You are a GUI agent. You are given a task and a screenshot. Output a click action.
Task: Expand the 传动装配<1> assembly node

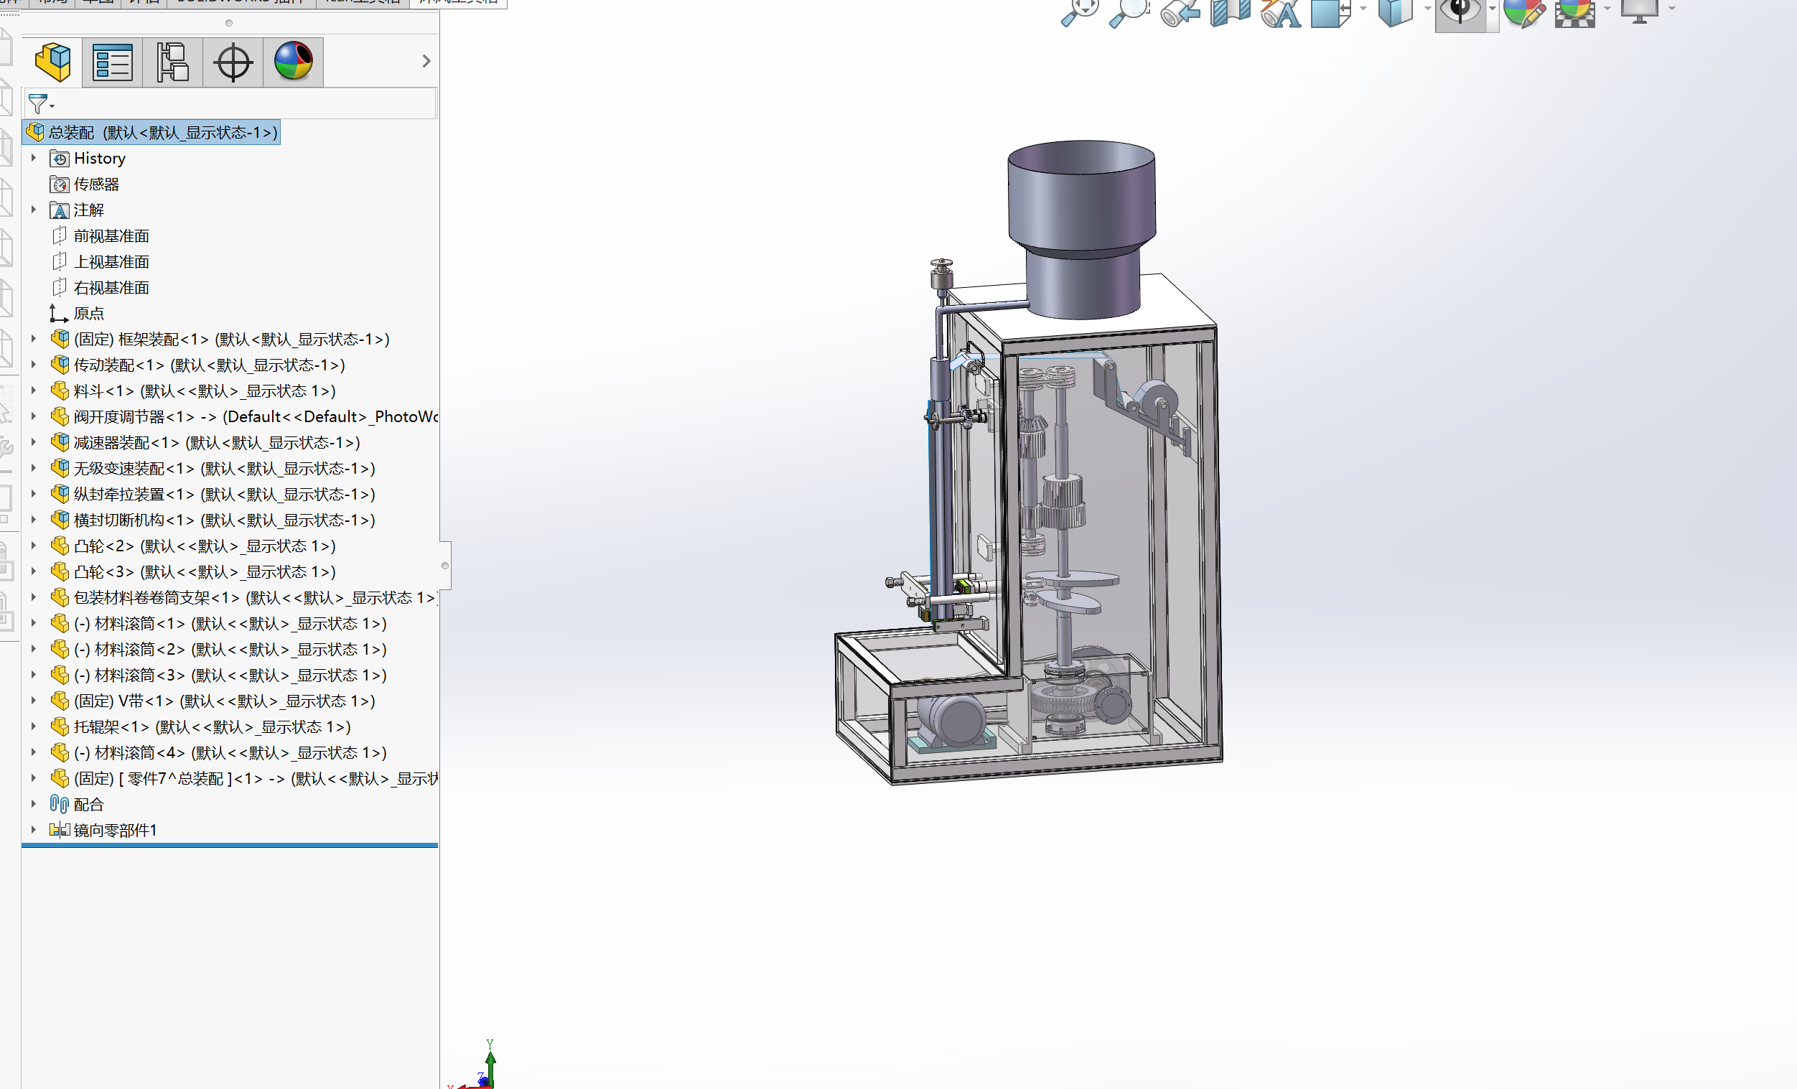(x=34, y=365)
